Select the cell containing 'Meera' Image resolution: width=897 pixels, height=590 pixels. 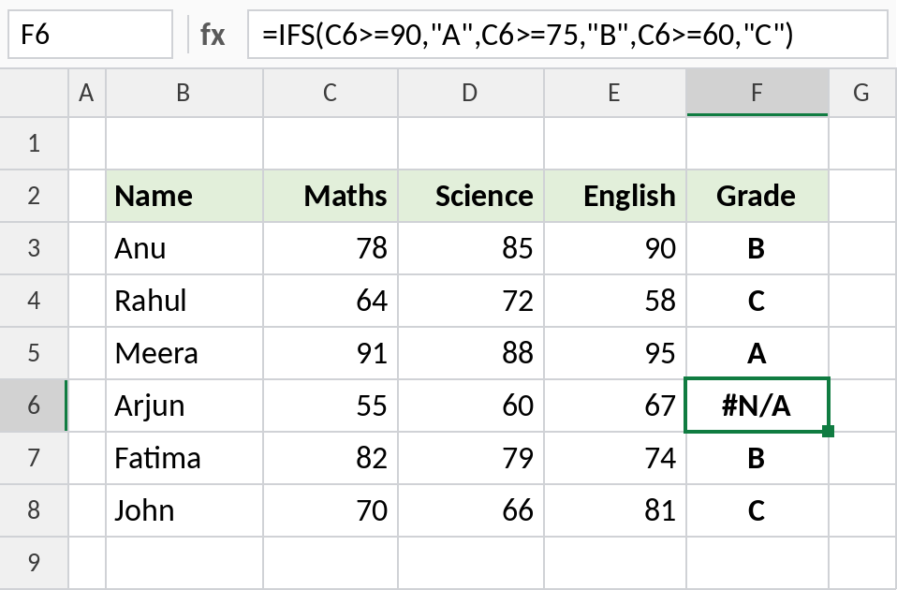coord(184,353)
